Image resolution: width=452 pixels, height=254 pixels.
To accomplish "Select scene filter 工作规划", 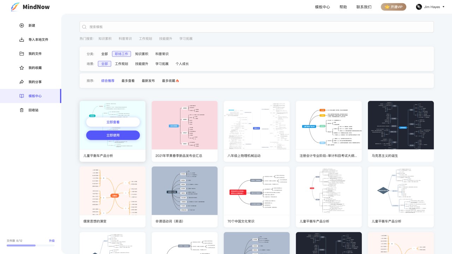I will 121,64.
